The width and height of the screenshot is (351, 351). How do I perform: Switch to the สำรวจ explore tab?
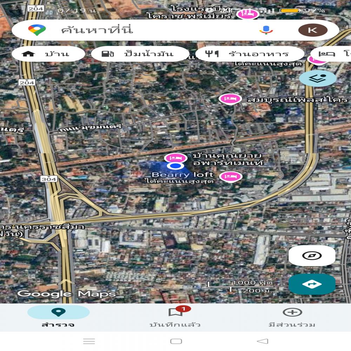[x=58, y=317]
